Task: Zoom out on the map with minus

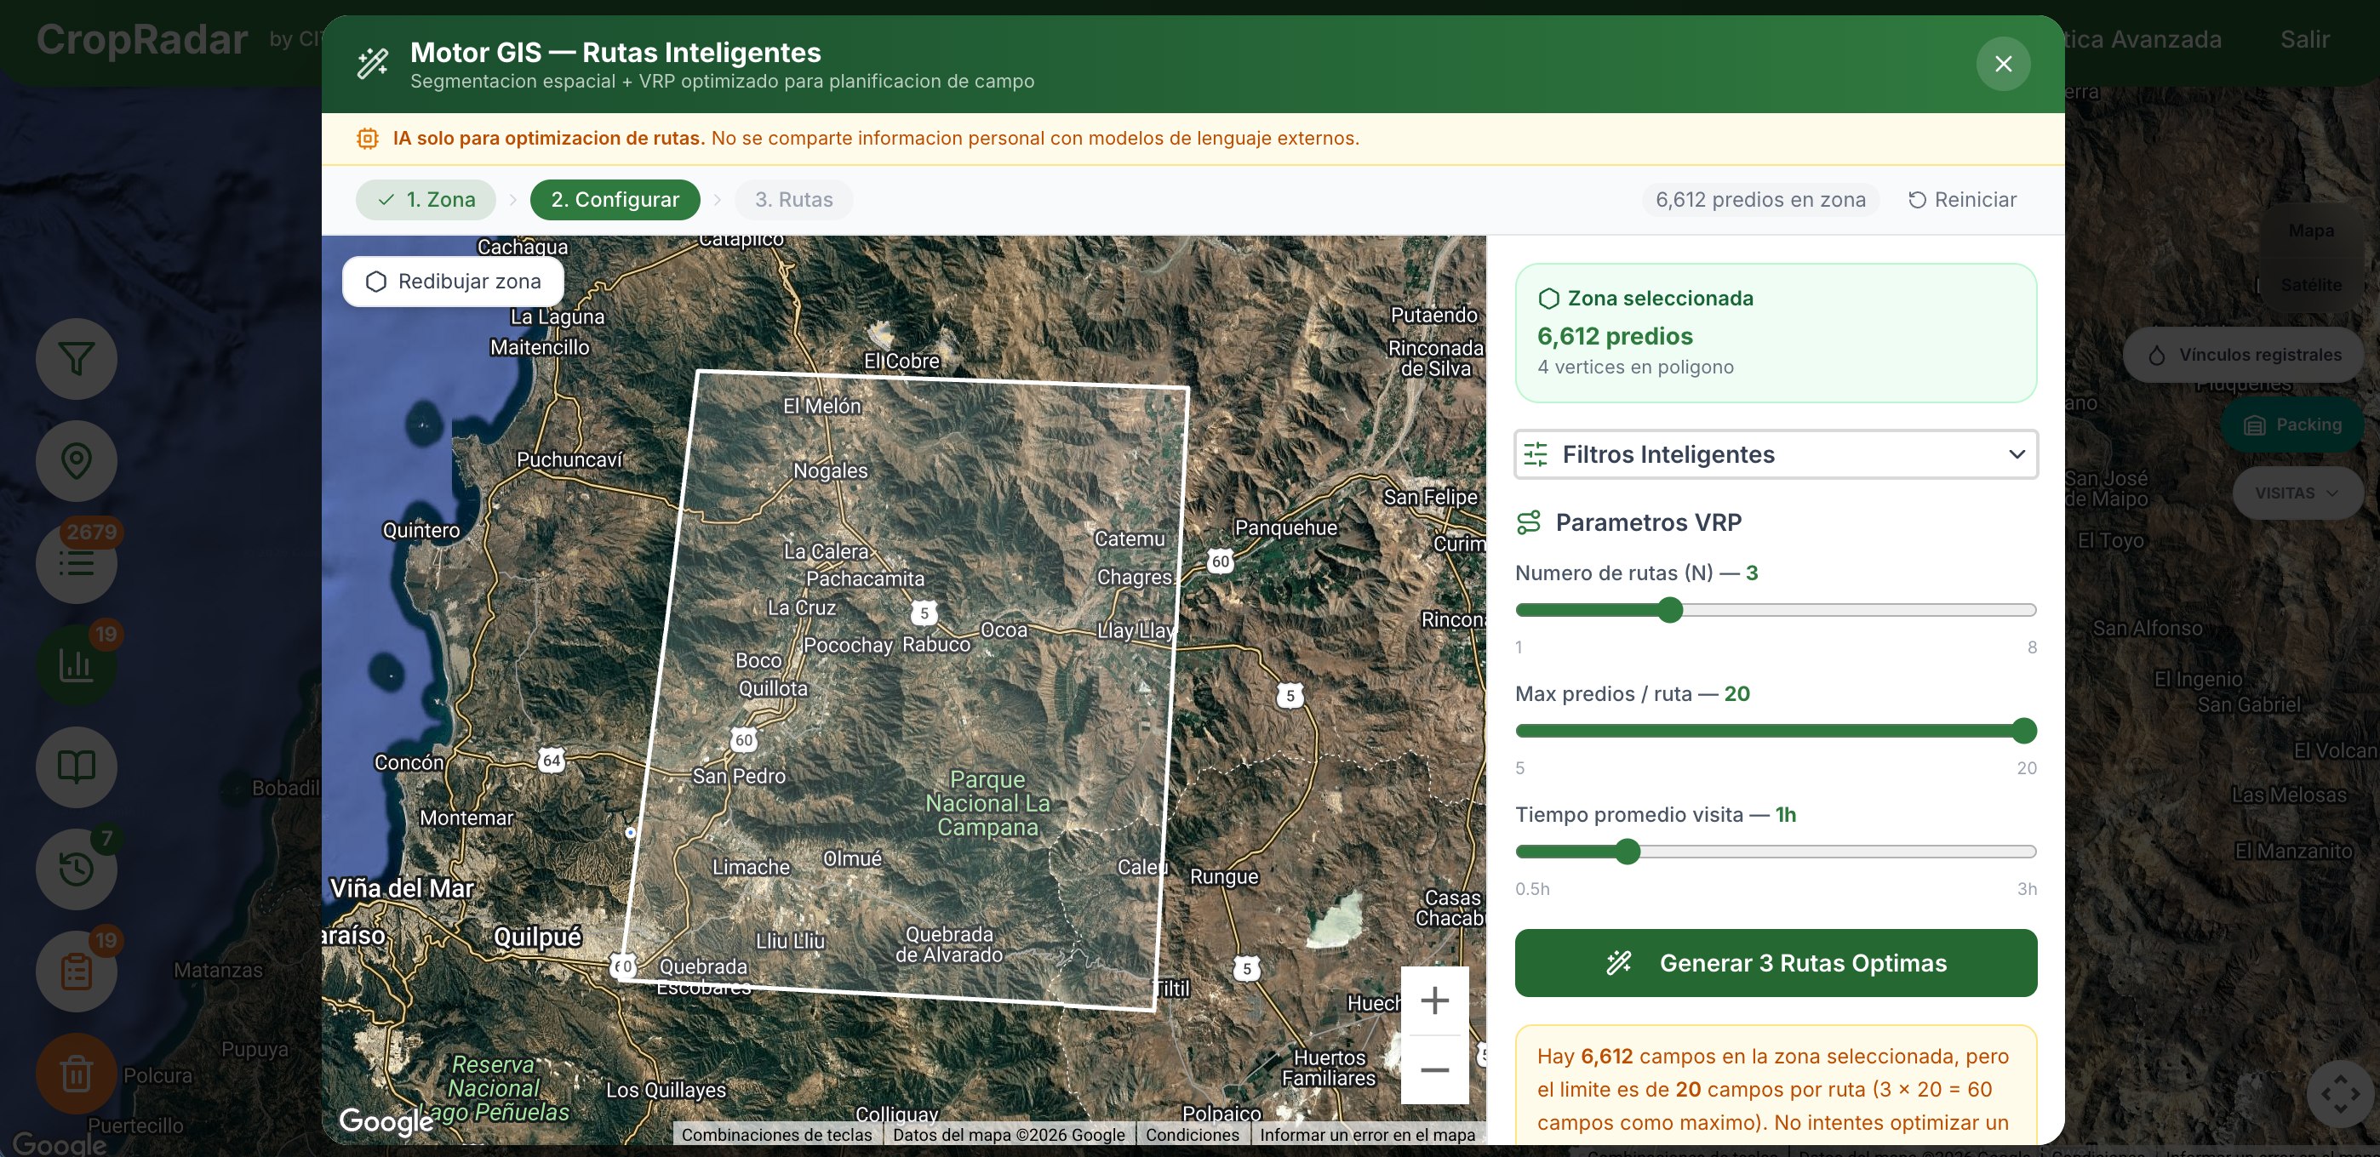Action: [1434, 1070]
